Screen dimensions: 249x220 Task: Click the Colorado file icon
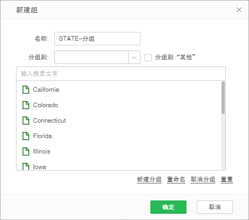click(26, 105)
